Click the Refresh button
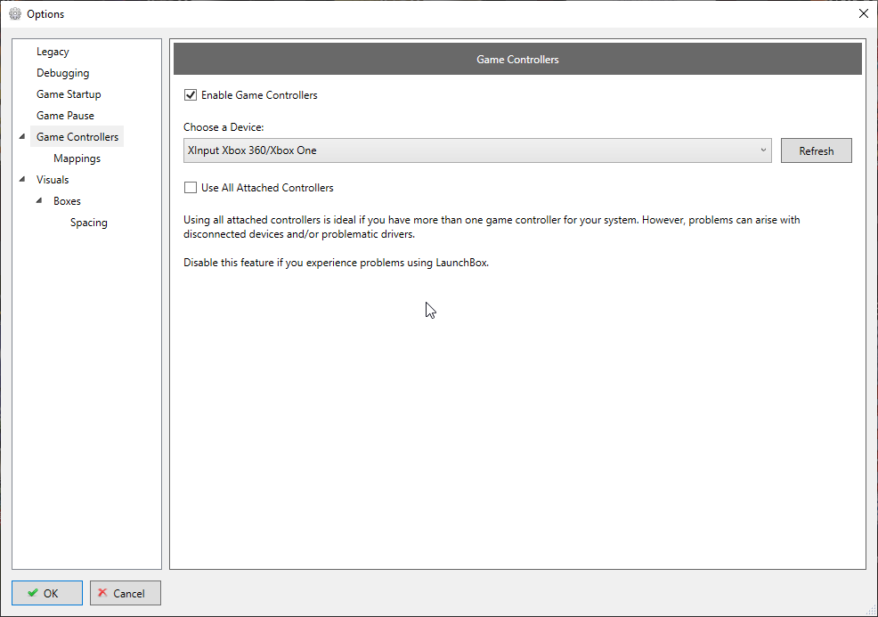 [x=816, y=150]
